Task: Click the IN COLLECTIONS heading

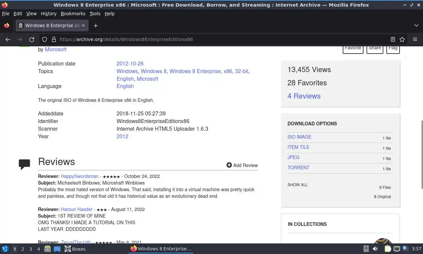Action: (307, 224)
